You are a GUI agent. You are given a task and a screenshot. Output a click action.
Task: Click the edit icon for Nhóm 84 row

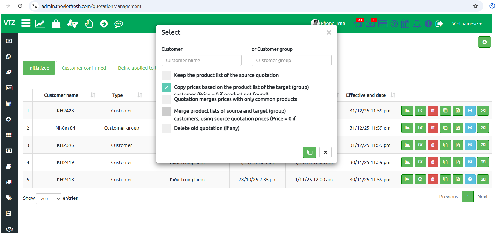point(420,128)
